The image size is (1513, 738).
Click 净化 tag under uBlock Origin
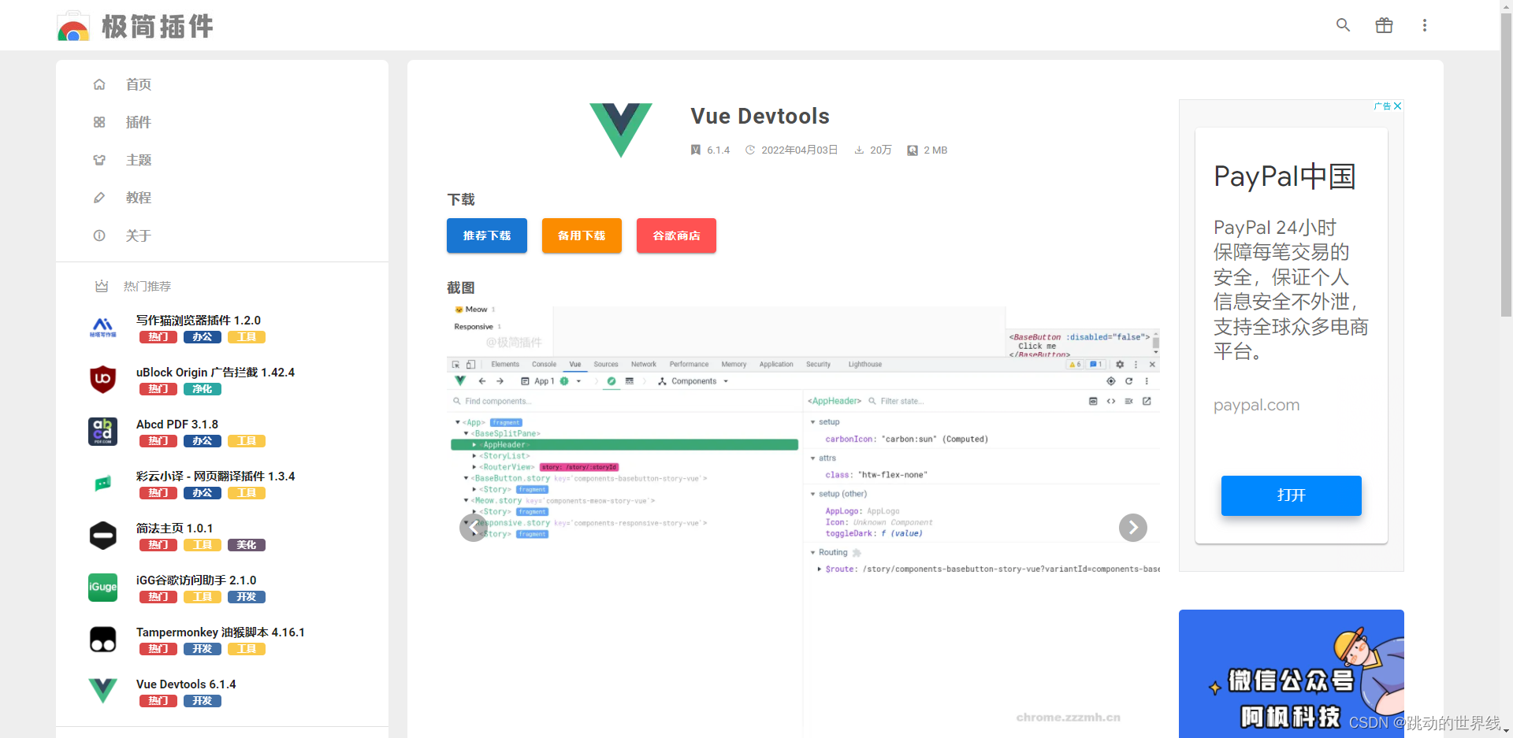click(x=203, y=389)
